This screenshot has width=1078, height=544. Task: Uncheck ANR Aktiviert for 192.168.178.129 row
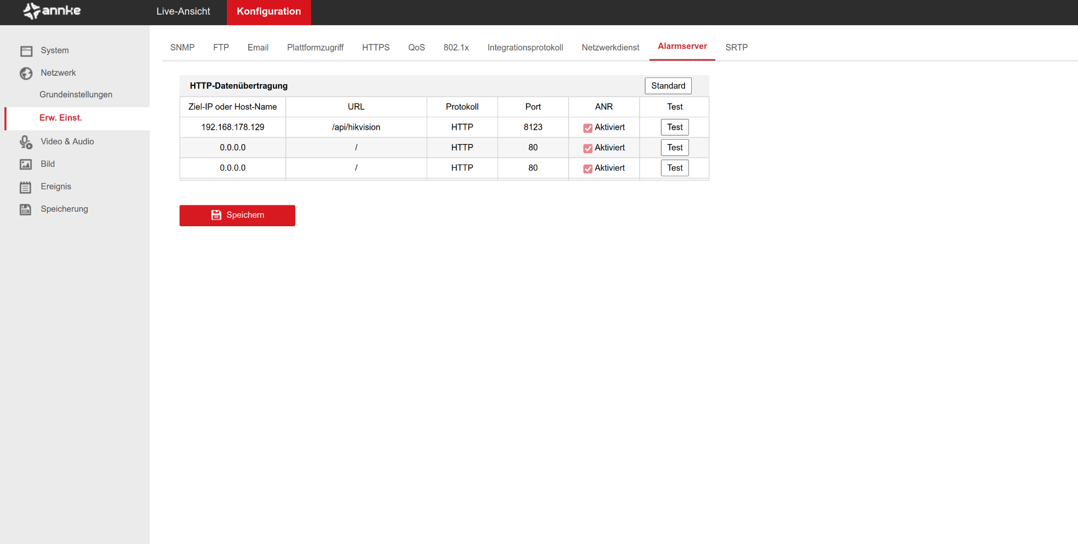(x=587, y=128)
